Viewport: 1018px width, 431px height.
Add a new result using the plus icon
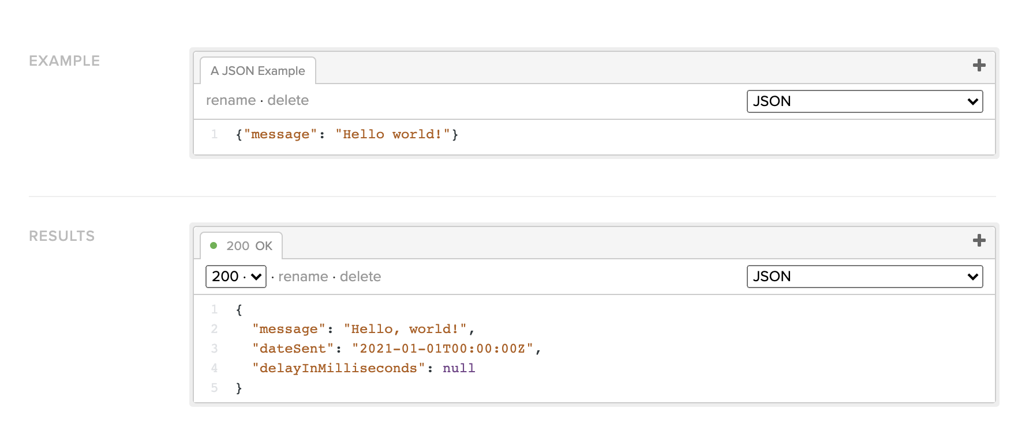[x=979, y=241]
